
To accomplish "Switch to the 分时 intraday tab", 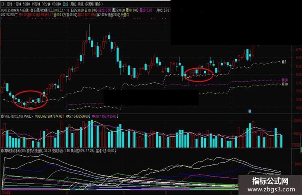I will point(9,4).
